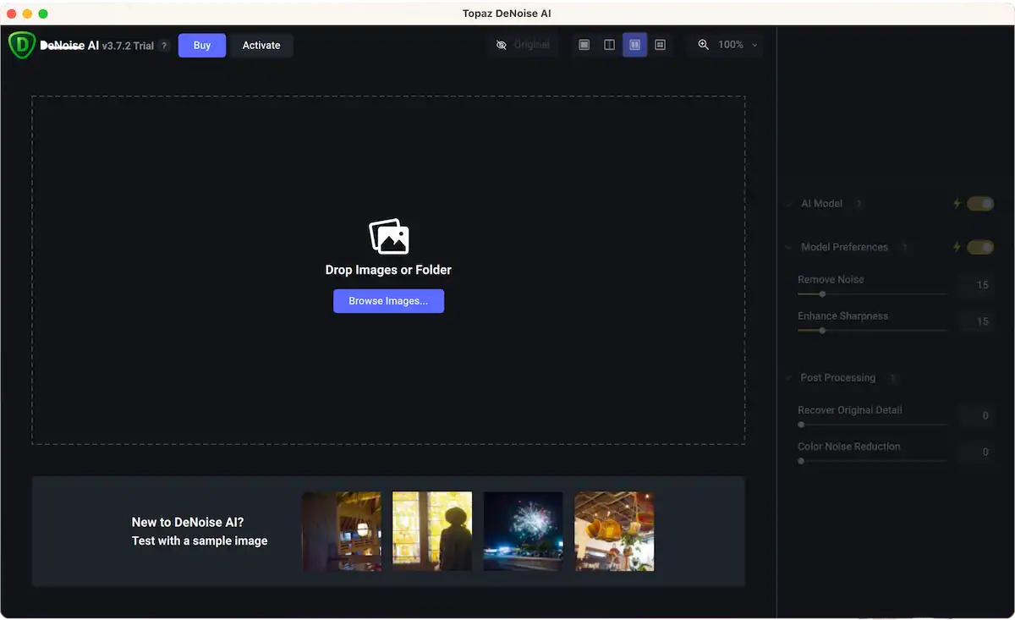The image size is (1015, 620).
Task: Collapse the Post Processing section chevron
Action: coord(788,378)
